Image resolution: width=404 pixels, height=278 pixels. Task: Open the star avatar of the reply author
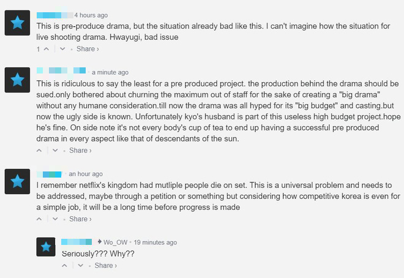tap(46, 247)
